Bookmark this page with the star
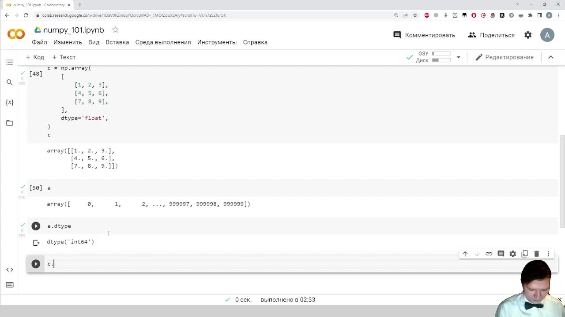The height and width of the screenshot is (317, 565). (415, 15)
